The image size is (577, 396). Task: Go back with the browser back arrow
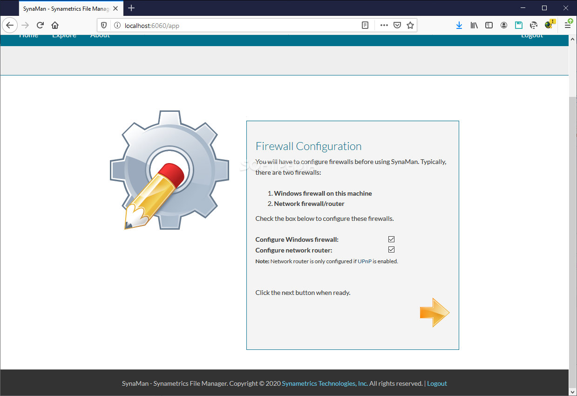10,25
